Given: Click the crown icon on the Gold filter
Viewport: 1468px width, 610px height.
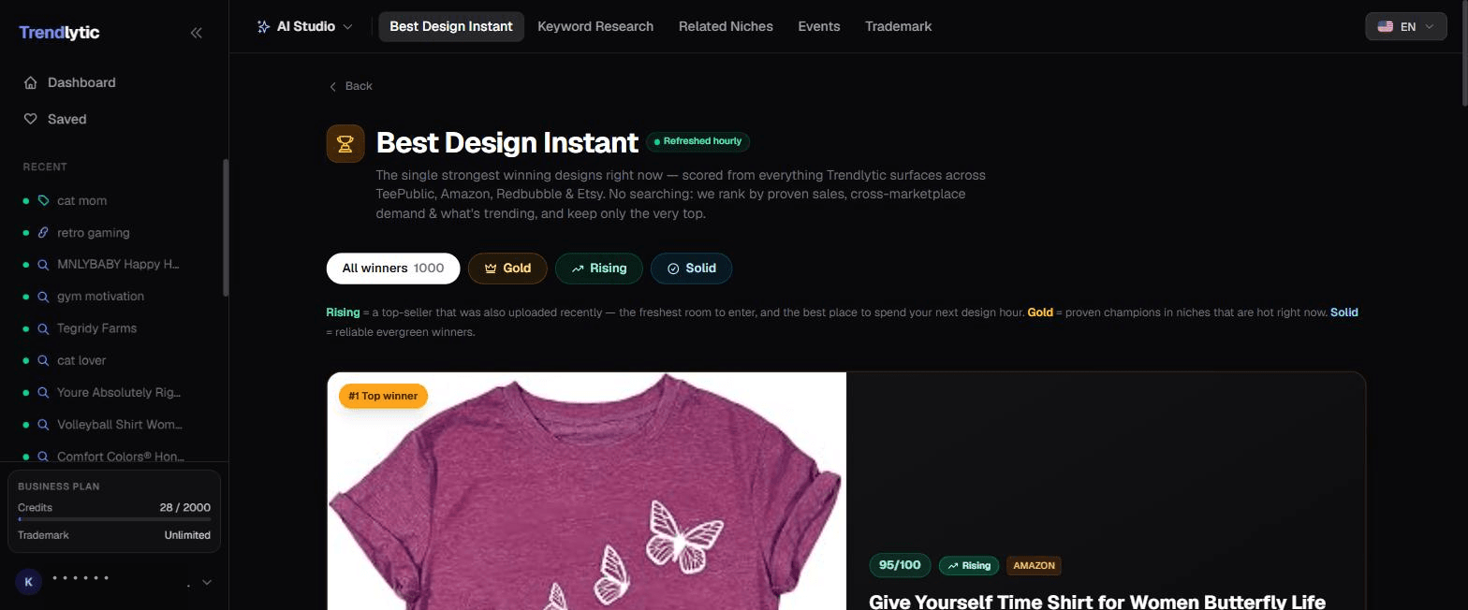Looking at the screenshot, I should (490, 269).
